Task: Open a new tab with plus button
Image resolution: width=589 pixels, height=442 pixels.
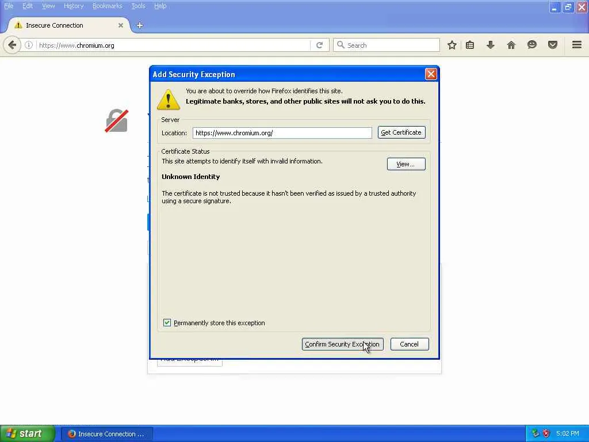Action: pyautogui.click(x=140, y=25)
